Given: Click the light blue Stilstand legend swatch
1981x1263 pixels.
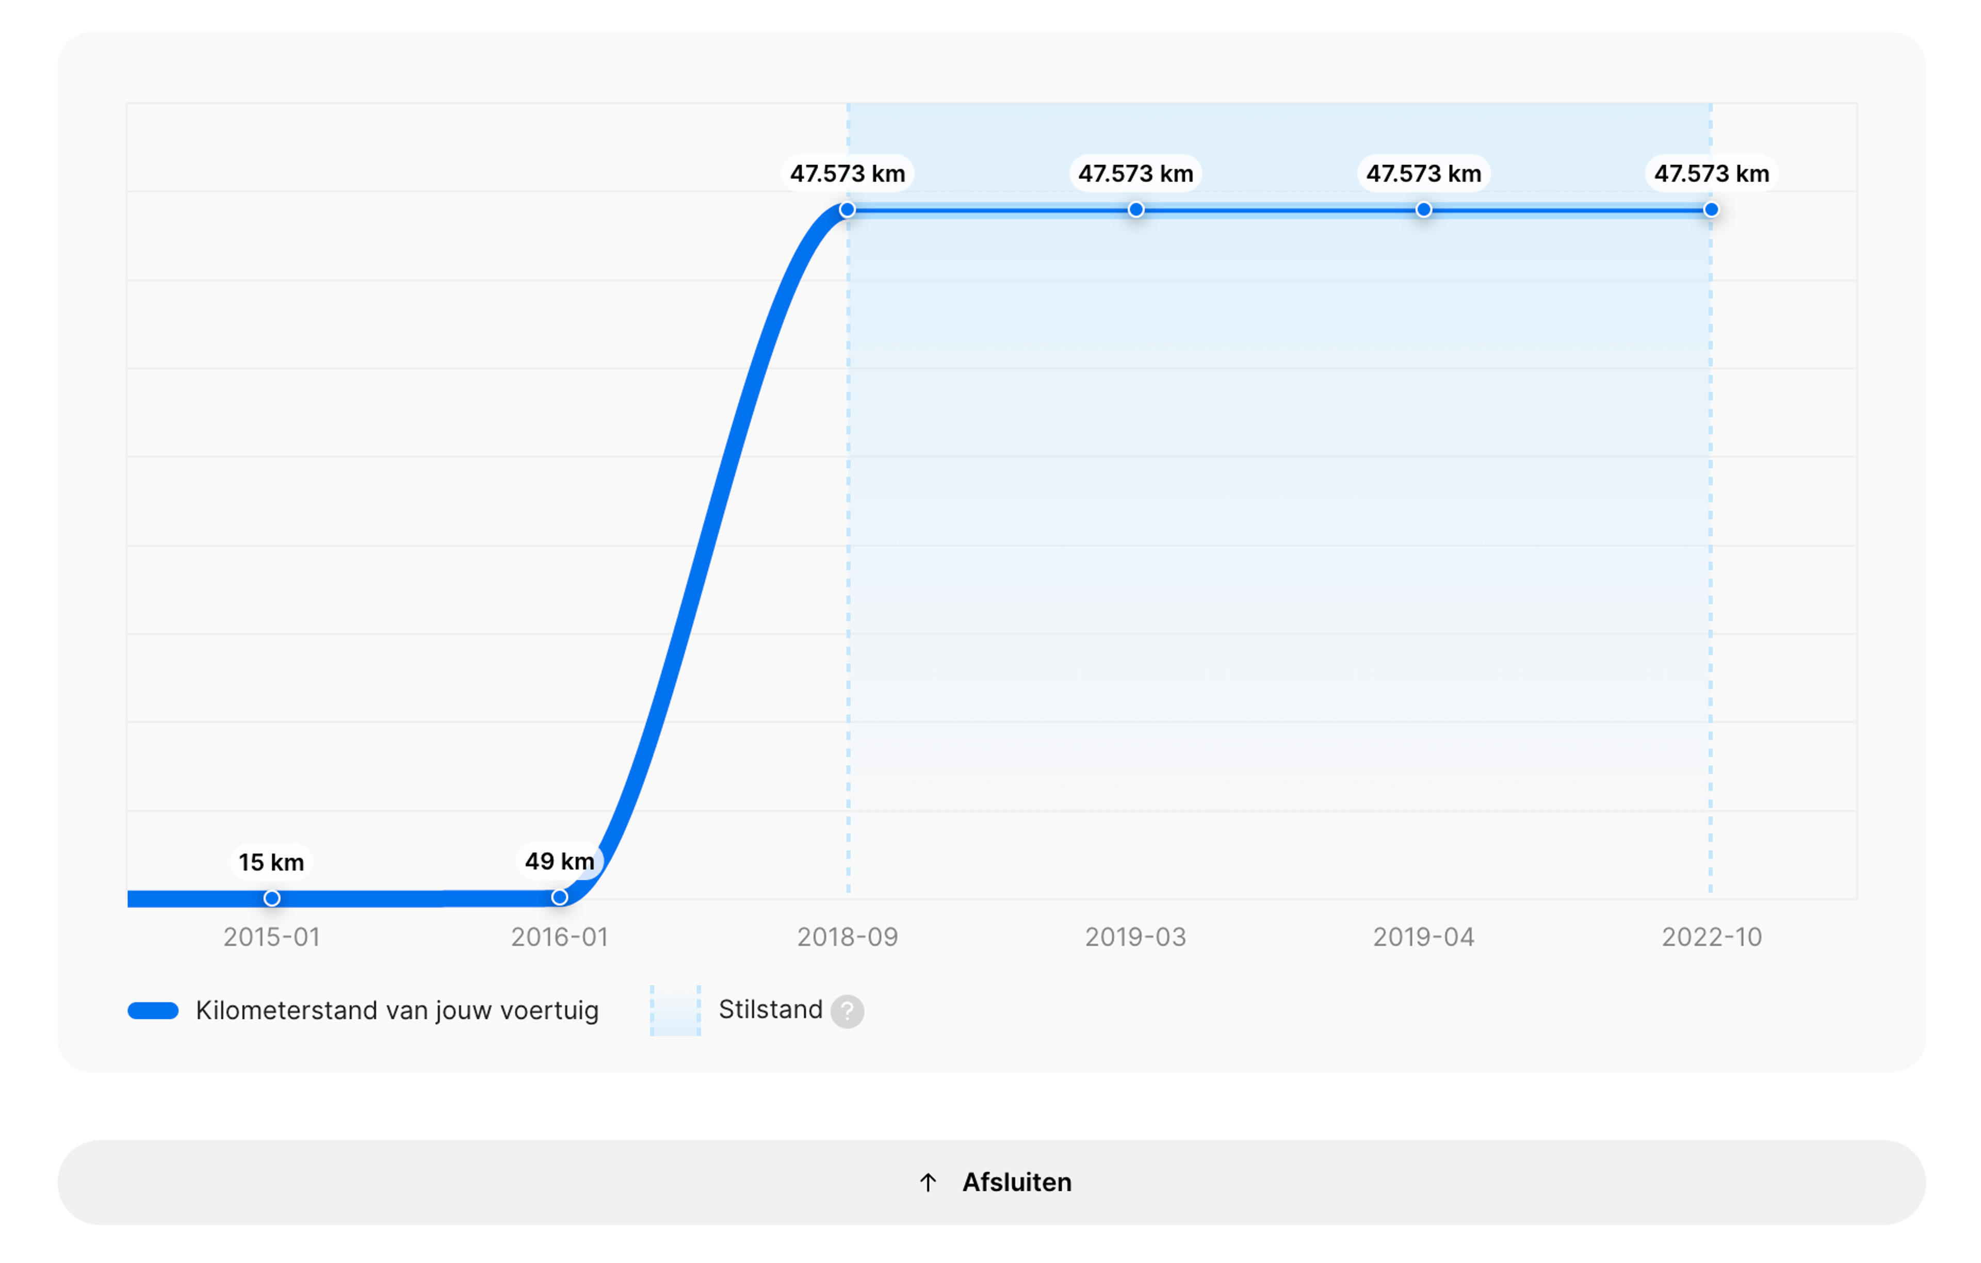Looking at the screenshot, I should pos(675,1011).
